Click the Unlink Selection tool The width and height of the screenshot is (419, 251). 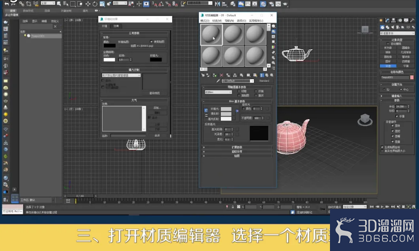tap(28, 4)
